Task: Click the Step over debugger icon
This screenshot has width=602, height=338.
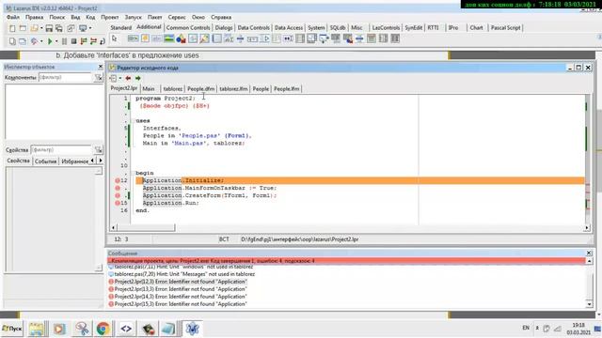Action: click(x=93, y=41)
